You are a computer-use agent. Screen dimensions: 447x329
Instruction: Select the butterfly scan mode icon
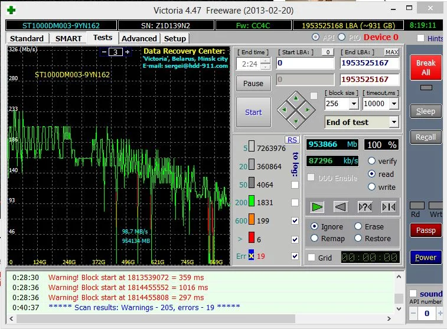click(x=388, y=206)
